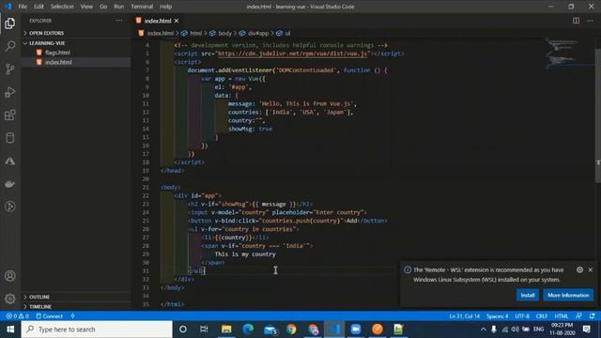
Task: Click the feedback icon in status bar
Action: (x=578, y=316)
